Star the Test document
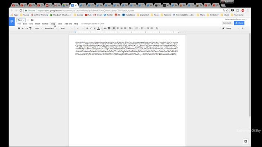The image size is (262, 147). pyautogui.click(x=28, y=20)
